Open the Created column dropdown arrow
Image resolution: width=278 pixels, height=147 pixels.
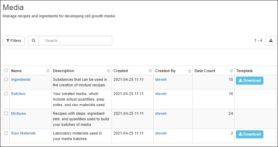(150, 71)
